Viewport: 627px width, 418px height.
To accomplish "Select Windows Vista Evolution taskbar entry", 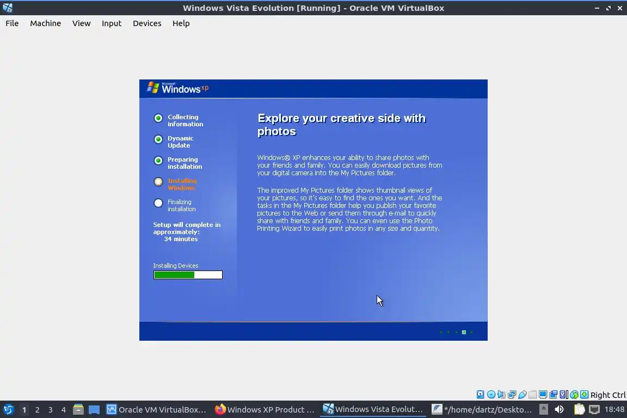I will 373,409.
